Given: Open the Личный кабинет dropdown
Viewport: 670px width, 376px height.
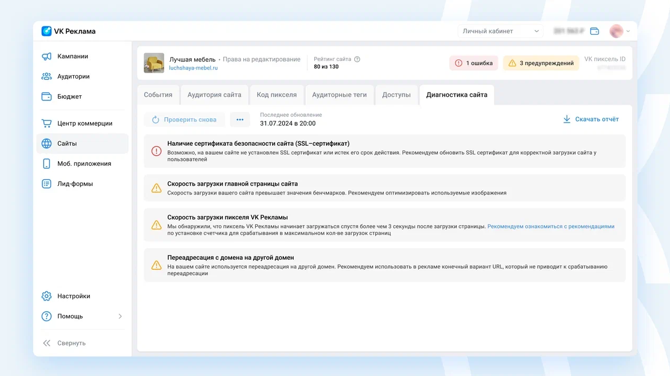Looking at the screenshot, I should pyautogui.click(x=501, y=31).
